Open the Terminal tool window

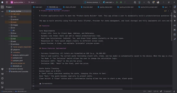pyautogui.click(x=2, y=83)
